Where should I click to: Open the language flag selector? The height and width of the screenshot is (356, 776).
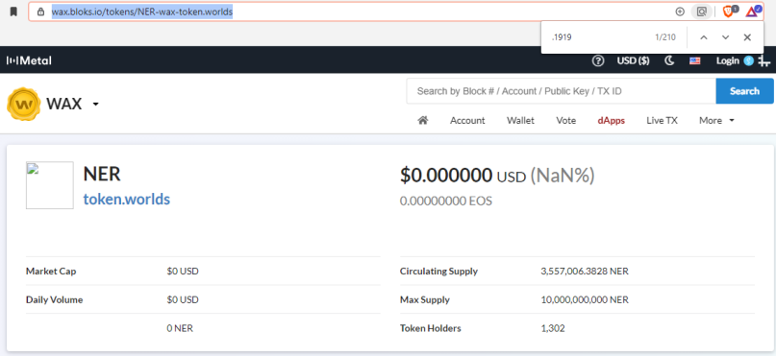pyautogui.click(x=695, y=60)
